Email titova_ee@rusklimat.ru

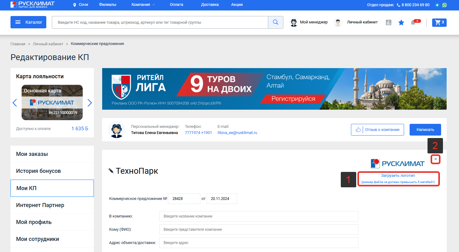237,133
